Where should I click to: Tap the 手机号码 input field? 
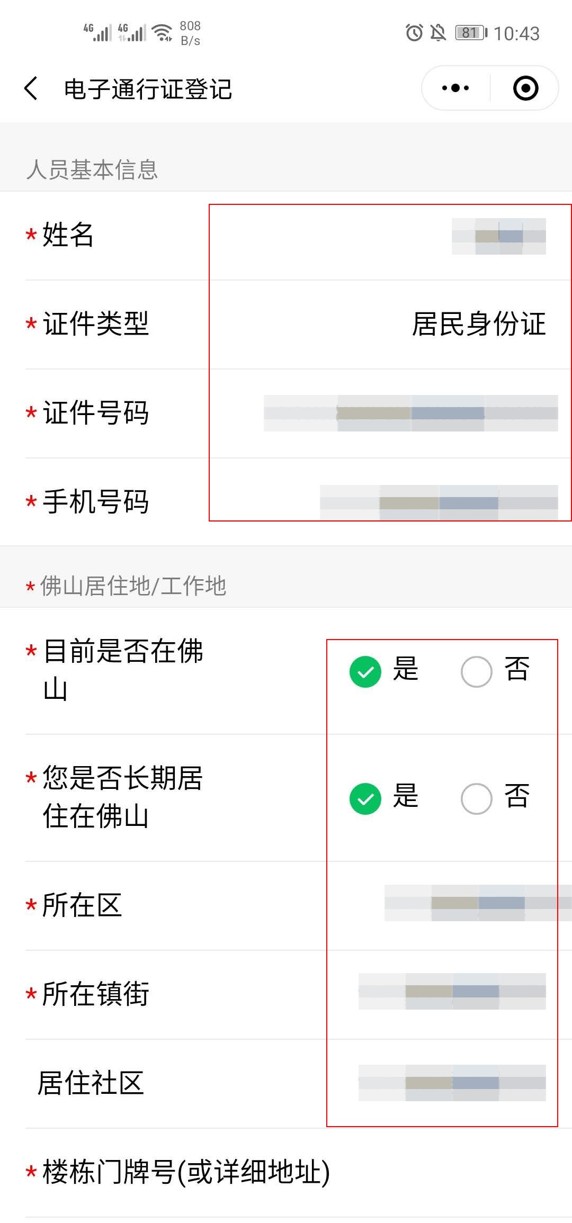click(x=439, y=502)
